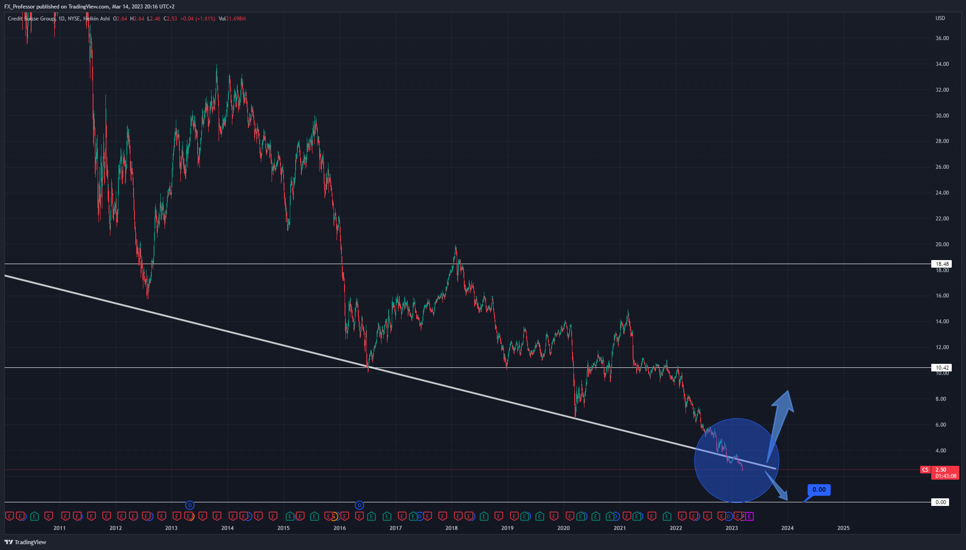Click the white 0.00 axis price label
This screenshot has height=550, width=966.
[x=941, y=502]
